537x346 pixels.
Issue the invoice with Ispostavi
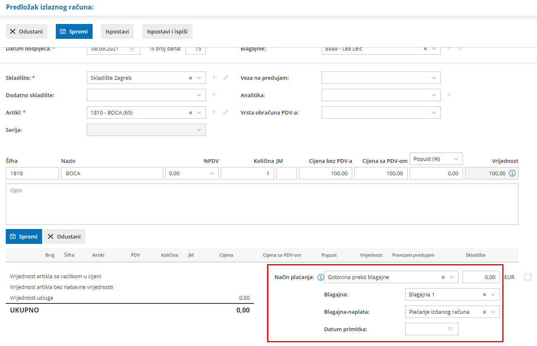tap(117, 31)
